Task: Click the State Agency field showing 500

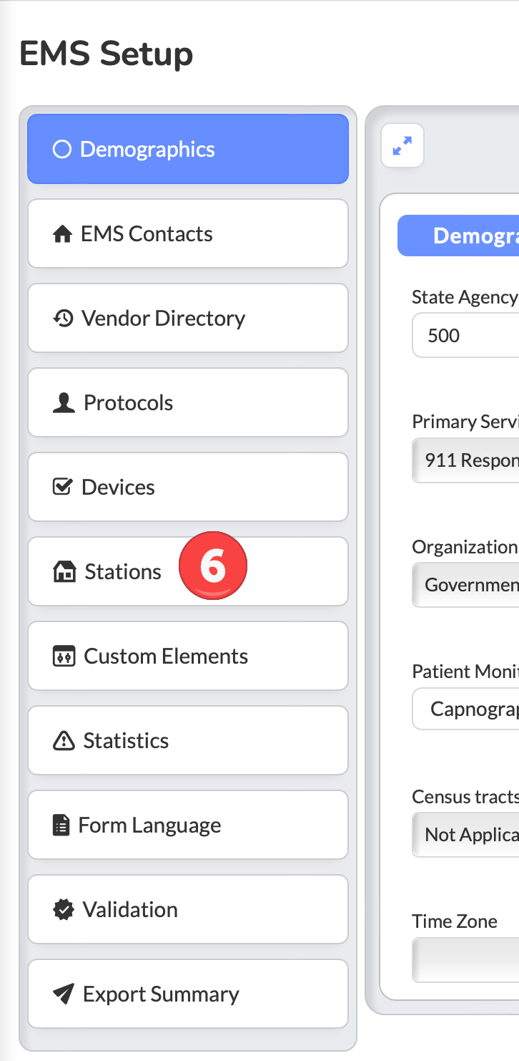Action: 465,335
